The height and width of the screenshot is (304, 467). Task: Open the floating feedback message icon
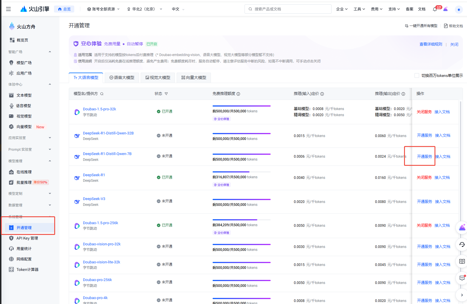point(462,278)
